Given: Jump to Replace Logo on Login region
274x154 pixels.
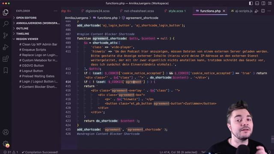Looking at the screenshot, I should [x=38, y=55].
